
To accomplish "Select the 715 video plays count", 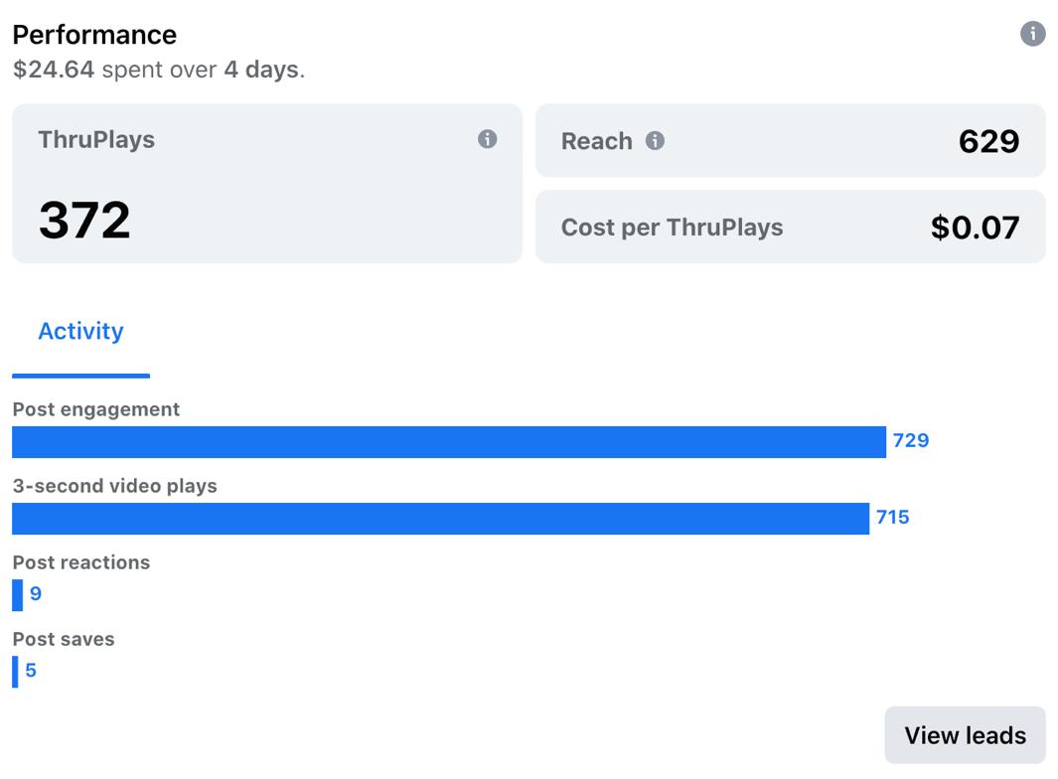I will click(892, 517).
